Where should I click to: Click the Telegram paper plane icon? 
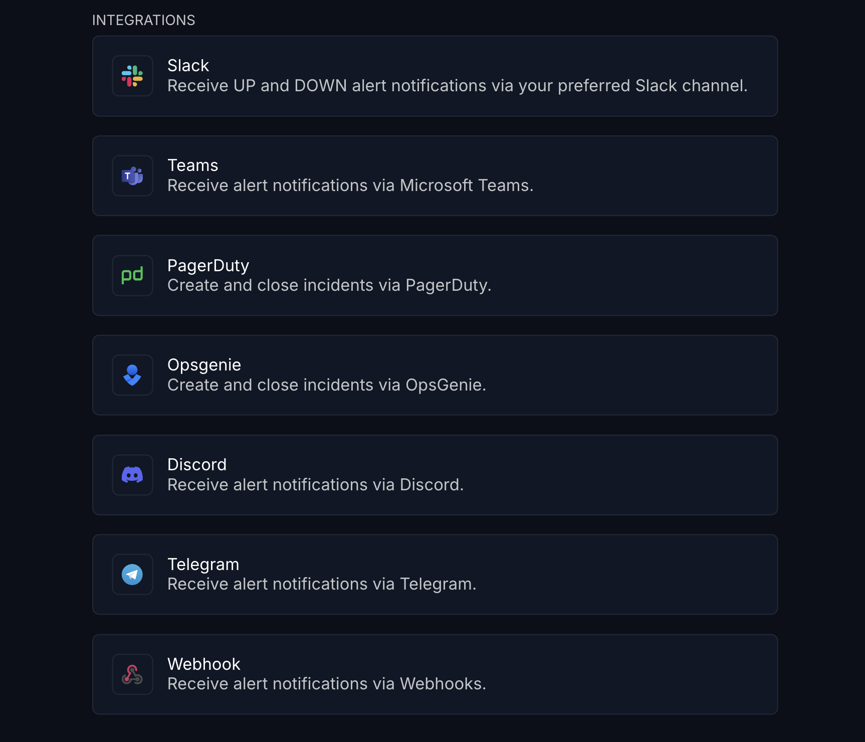[132, 575]
